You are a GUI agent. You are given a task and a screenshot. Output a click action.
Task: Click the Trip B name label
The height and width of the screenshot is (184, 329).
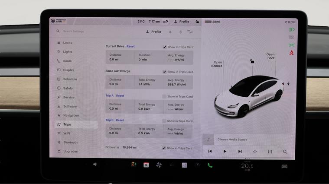point(109,120)
